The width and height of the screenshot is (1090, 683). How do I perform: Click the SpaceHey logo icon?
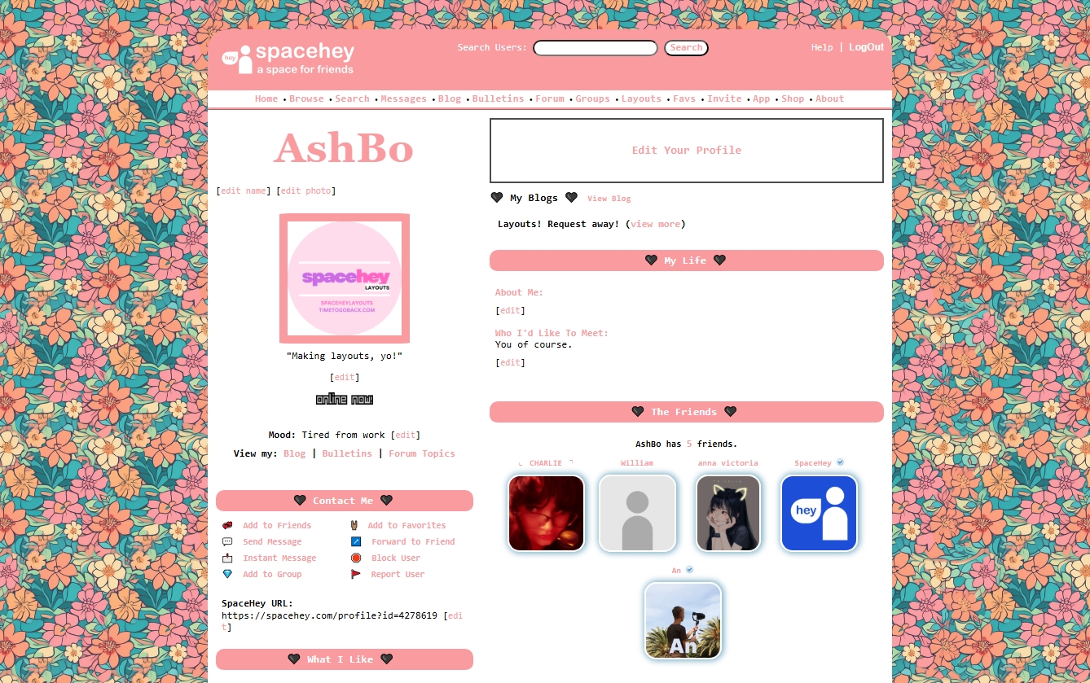[237, 59]
